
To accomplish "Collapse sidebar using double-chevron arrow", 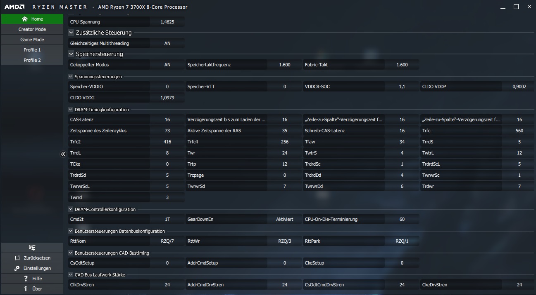I will 63,154.
